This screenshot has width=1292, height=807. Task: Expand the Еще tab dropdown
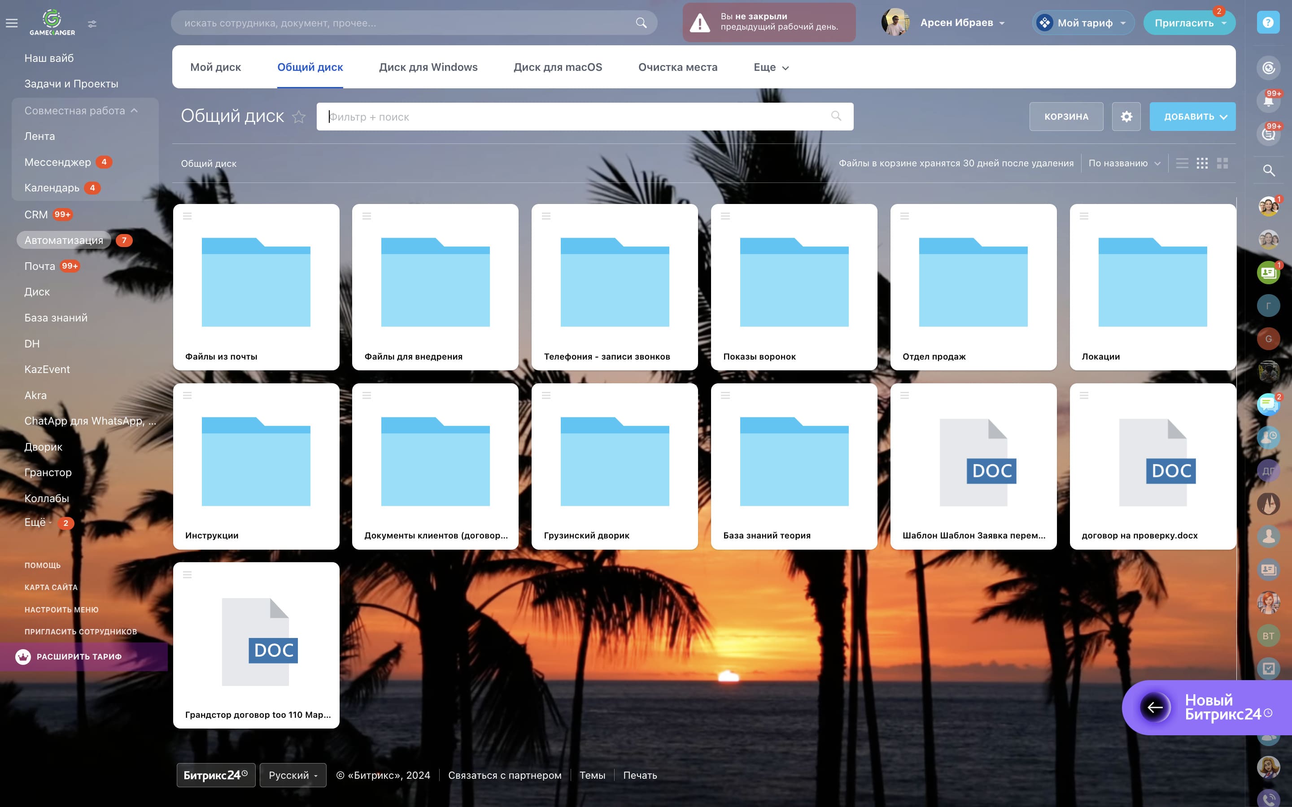(771, 67)
